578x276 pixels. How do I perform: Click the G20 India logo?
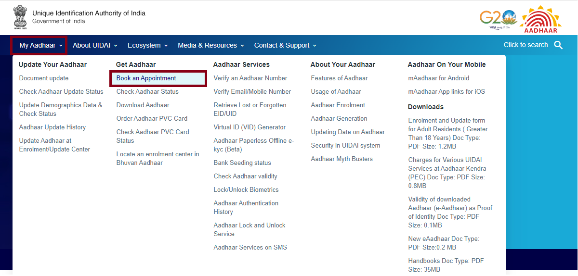point(498,19)
